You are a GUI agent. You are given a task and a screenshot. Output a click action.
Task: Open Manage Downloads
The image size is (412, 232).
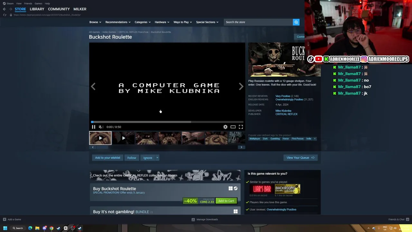point(205,219)
